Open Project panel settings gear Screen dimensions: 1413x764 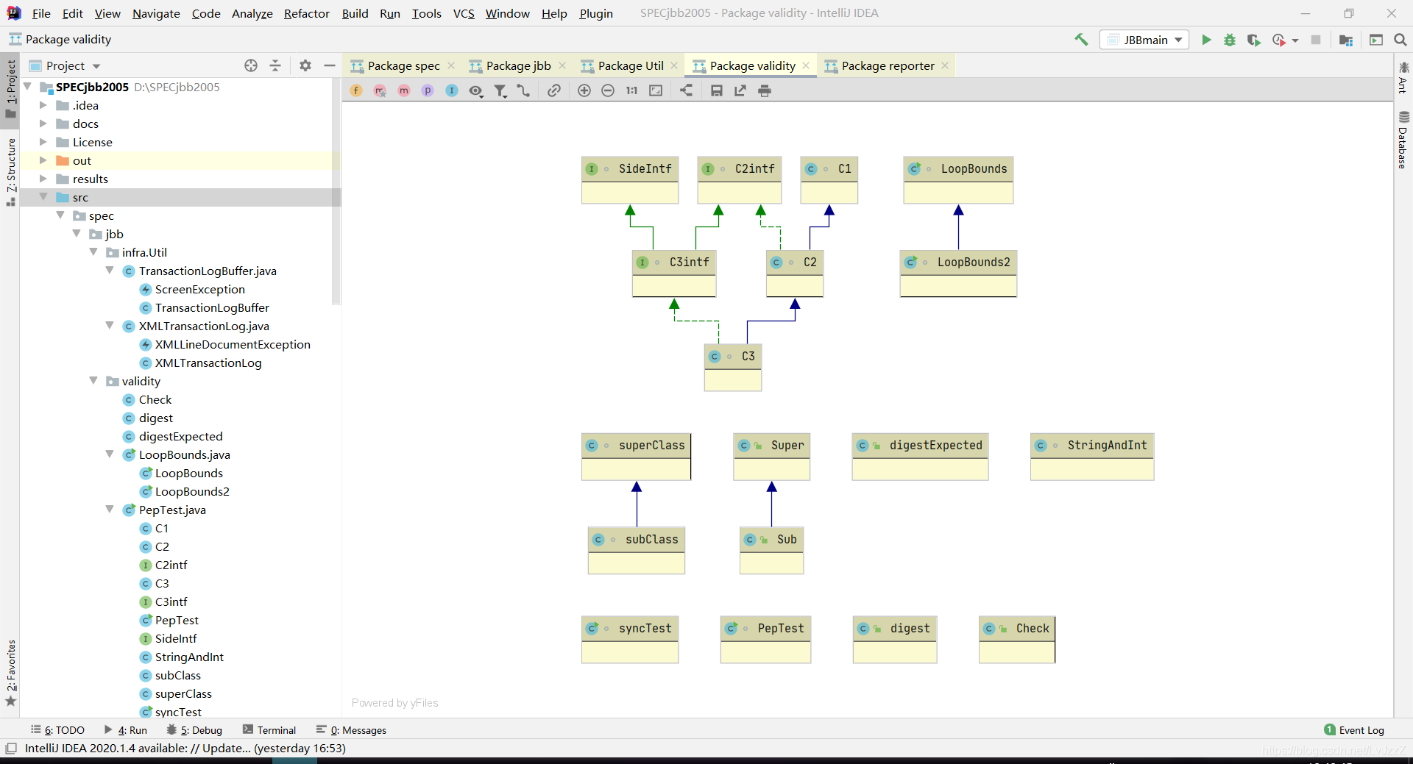pos(305,65)
